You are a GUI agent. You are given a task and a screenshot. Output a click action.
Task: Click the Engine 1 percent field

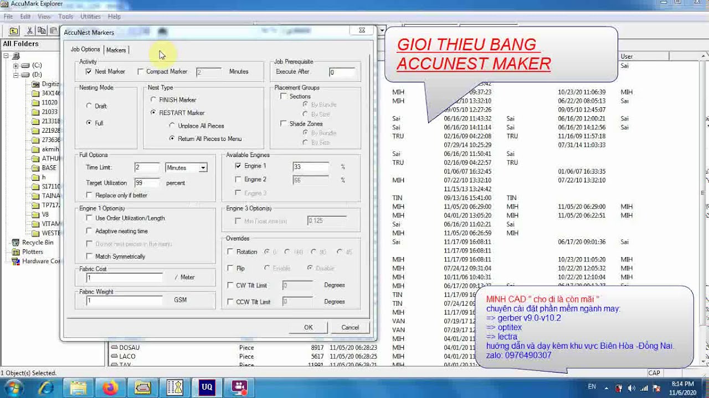pyautogui.click(x=311, y=166)
